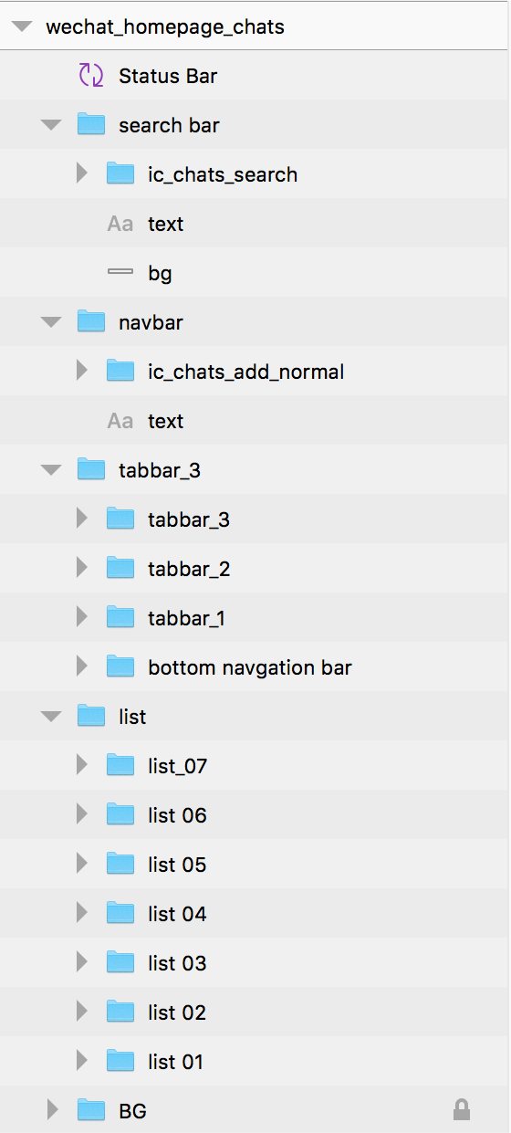This screenshot has height=1133, width=511.
Task: Collapse the wechat_homepage_chats artboard
Action: coord(22,27)
